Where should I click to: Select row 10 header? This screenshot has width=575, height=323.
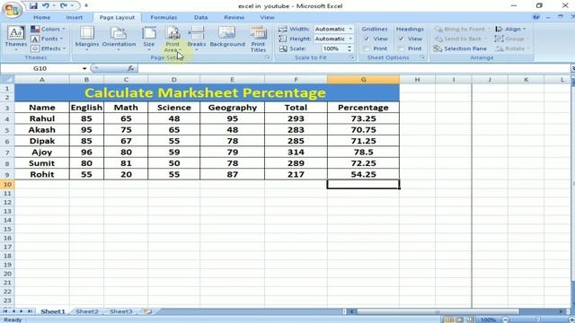pos(7,184)
